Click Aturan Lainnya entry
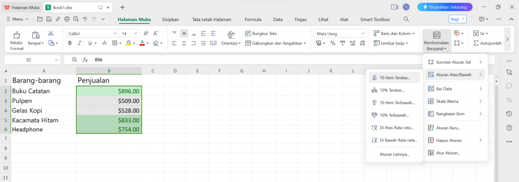Viewport: 519px width, 182px height. click(x=394, y=154)
